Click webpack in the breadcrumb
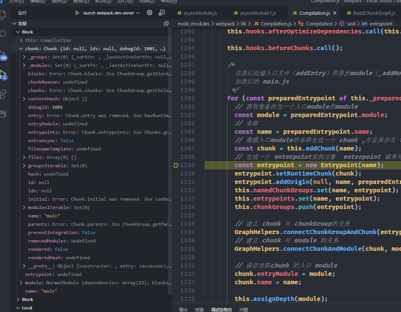 click(x=225, y=24)
